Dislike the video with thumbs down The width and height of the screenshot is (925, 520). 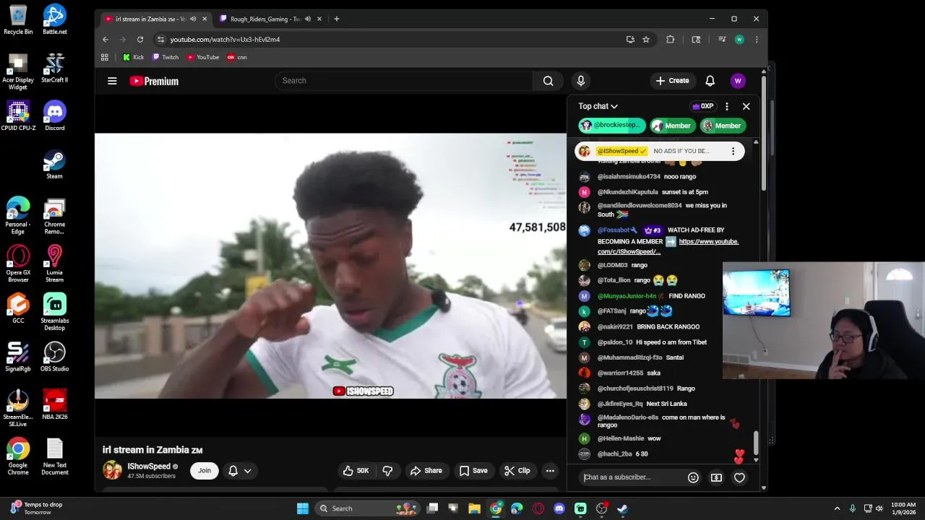click(x=387, y=471)
